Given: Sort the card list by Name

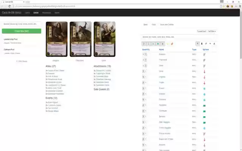Looking at the screenshot, I should pyautogui.click(x=161, y=49).
